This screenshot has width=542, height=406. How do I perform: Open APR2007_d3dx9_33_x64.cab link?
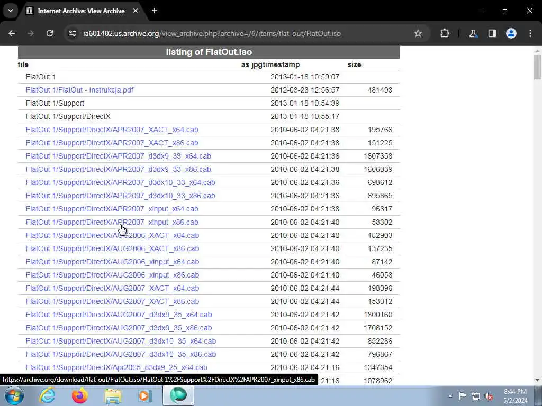(x=118, y=156)
